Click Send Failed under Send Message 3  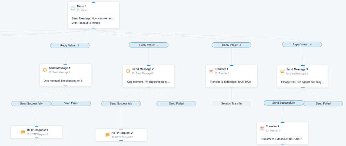tap(323, 103)
